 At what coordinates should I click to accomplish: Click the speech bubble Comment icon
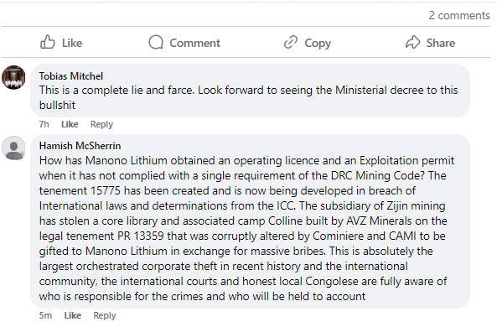156,42
